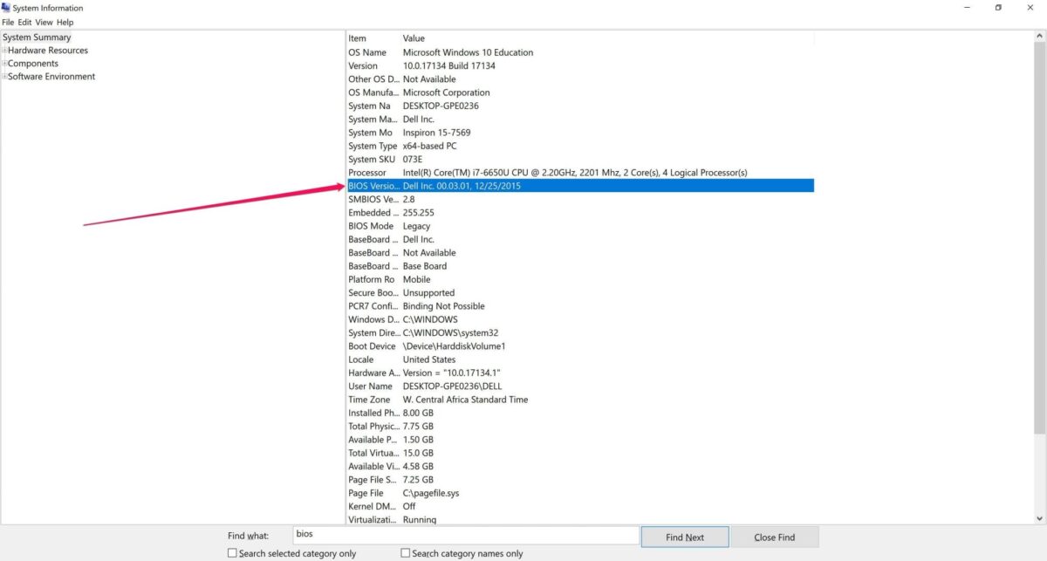Select the Software Environment tree item
The height and width of the screenshot is (561, 1047).
[x=51, y=77]
